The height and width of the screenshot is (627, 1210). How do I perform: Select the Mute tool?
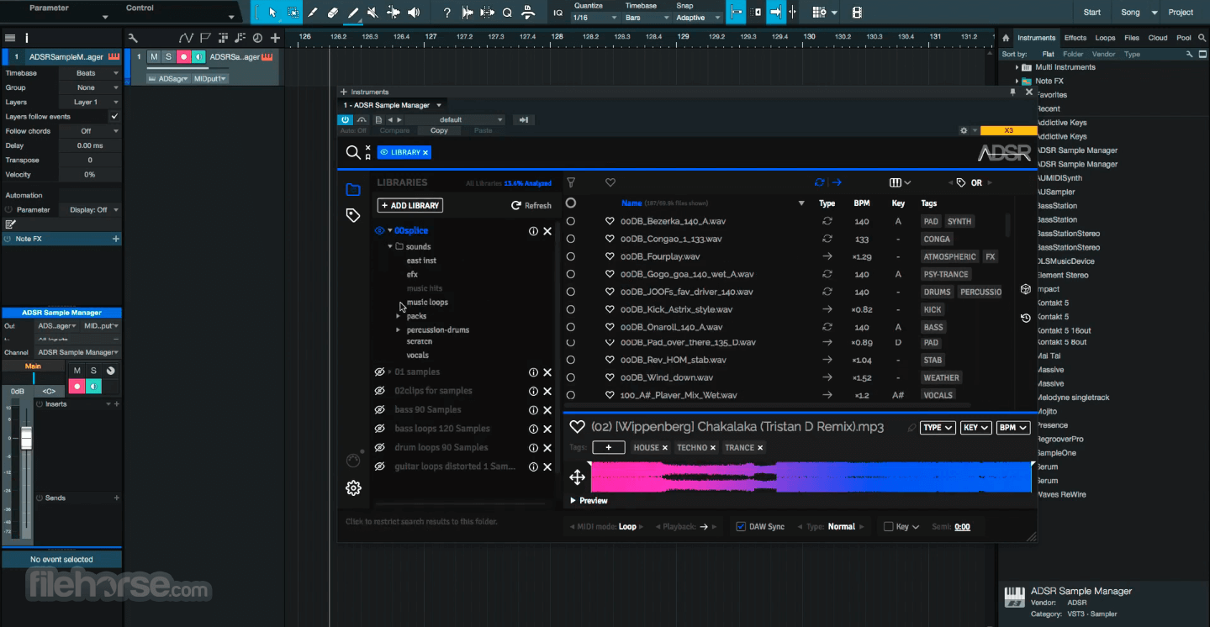[373, 13]
